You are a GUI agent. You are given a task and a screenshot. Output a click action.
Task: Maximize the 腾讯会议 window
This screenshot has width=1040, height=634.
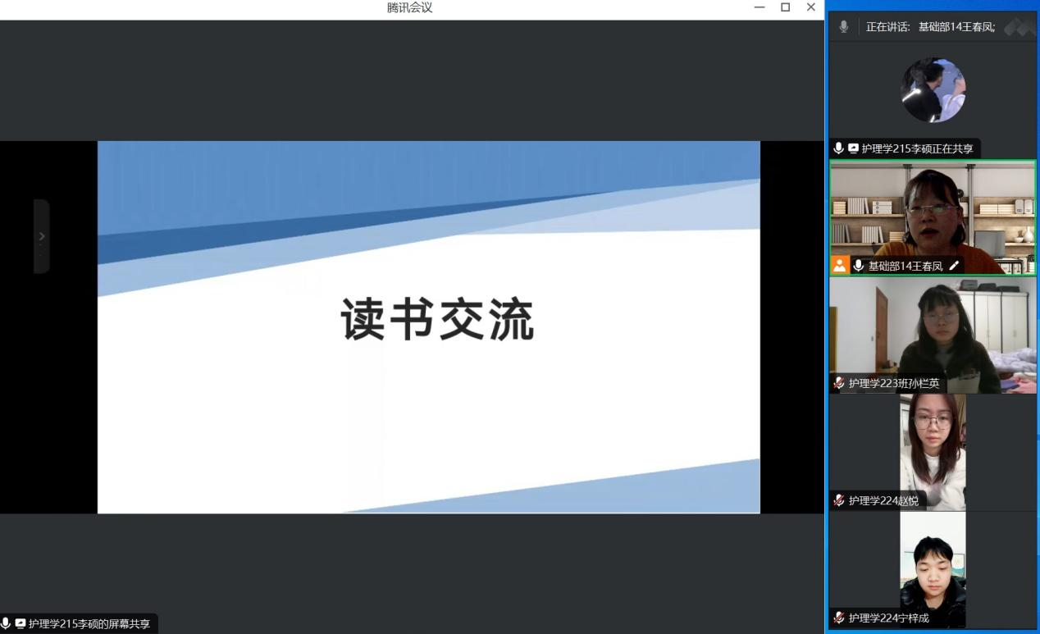tap(785, 7)
